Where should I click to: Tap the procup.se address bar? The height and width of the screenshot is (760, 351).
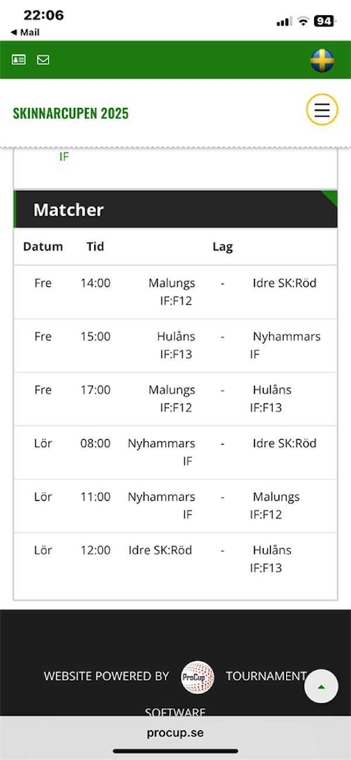(175, 732)
